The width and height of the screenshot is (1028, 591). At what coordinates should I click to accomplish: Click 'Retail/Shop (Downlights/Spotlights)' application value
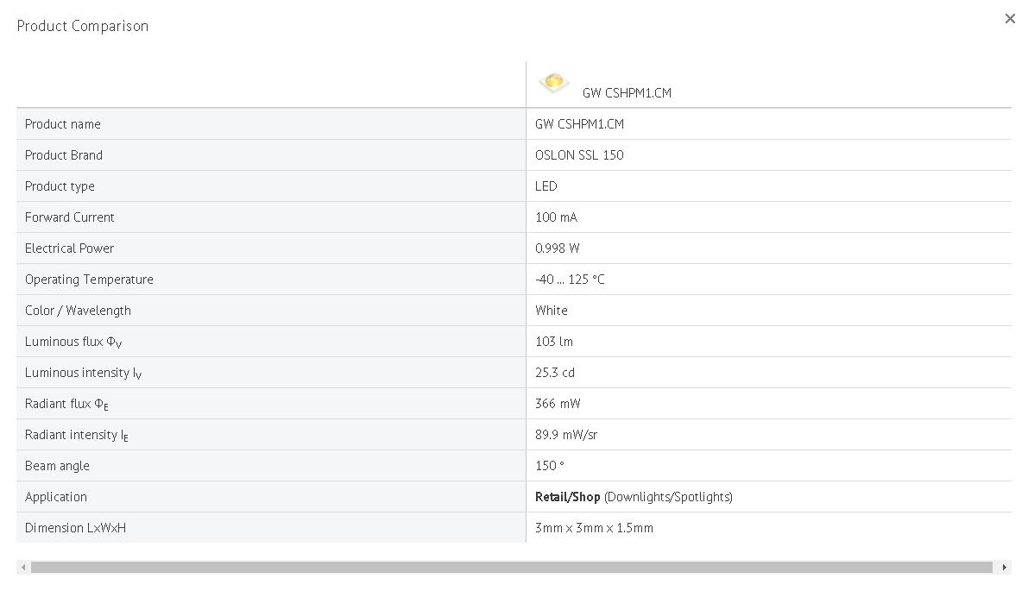634,497
